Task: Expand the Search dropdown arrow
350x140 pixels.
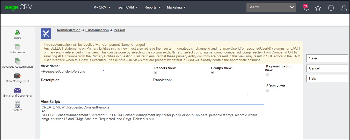Action: (x=292, y=7)
